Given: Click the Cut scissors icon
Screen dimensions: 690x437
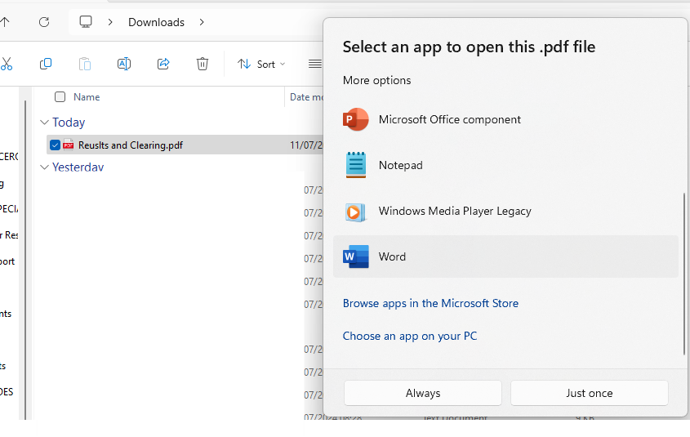Looking at the screenshot, I should pos(6,64).
